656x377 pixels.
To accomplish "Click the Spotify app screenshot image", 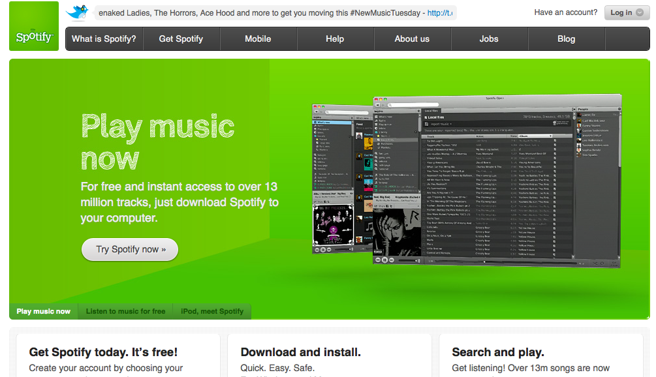I will click(x=467, y=181).
